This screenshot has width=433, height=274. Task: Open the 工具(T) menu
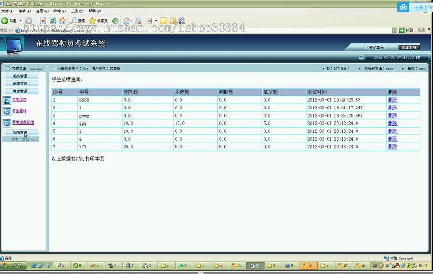76,11
